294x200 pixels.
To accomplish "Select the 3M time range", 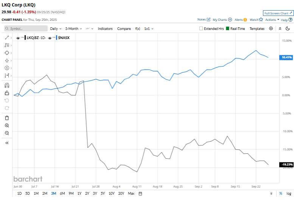I will coord(54,194).
